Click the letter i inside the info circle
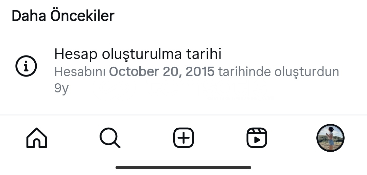The image size is (367, 175). pyautogui.click(x=26, y=66)
